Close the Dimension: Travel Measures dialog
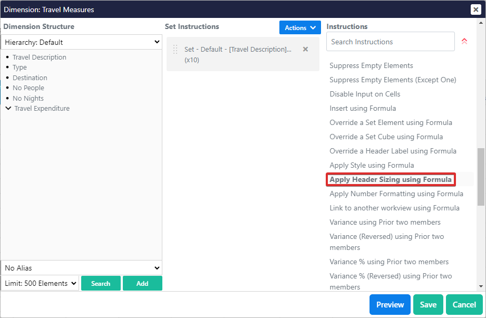The height and width of the screenshot is (318, 486). click(475, 9)
